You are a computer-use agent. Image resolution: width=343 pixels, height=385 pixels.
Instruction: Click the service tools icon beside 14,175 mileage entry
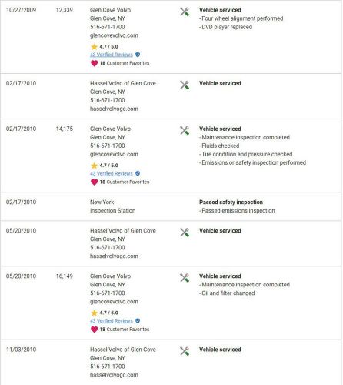[185, 131]
